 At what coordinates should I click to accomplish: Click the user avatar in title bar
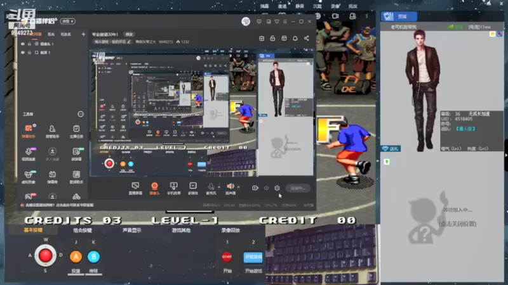pos(246,22)
